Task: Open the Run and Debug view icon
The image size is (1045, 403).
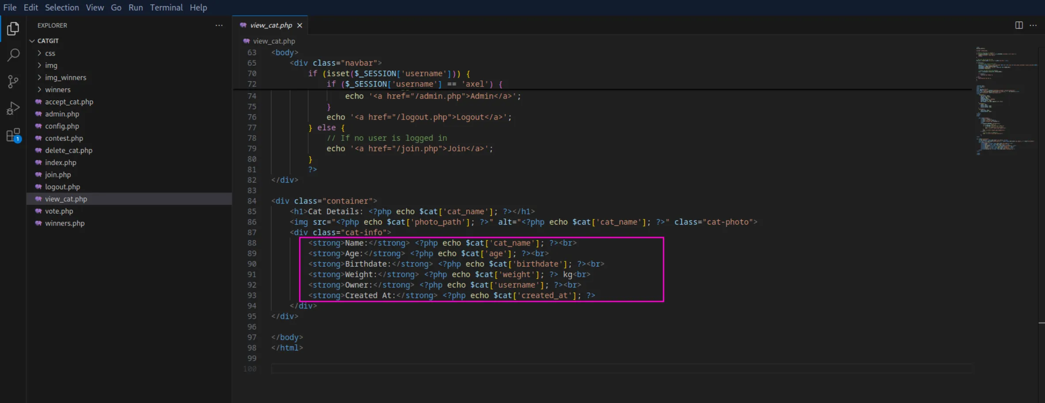Action: [13, 108]
